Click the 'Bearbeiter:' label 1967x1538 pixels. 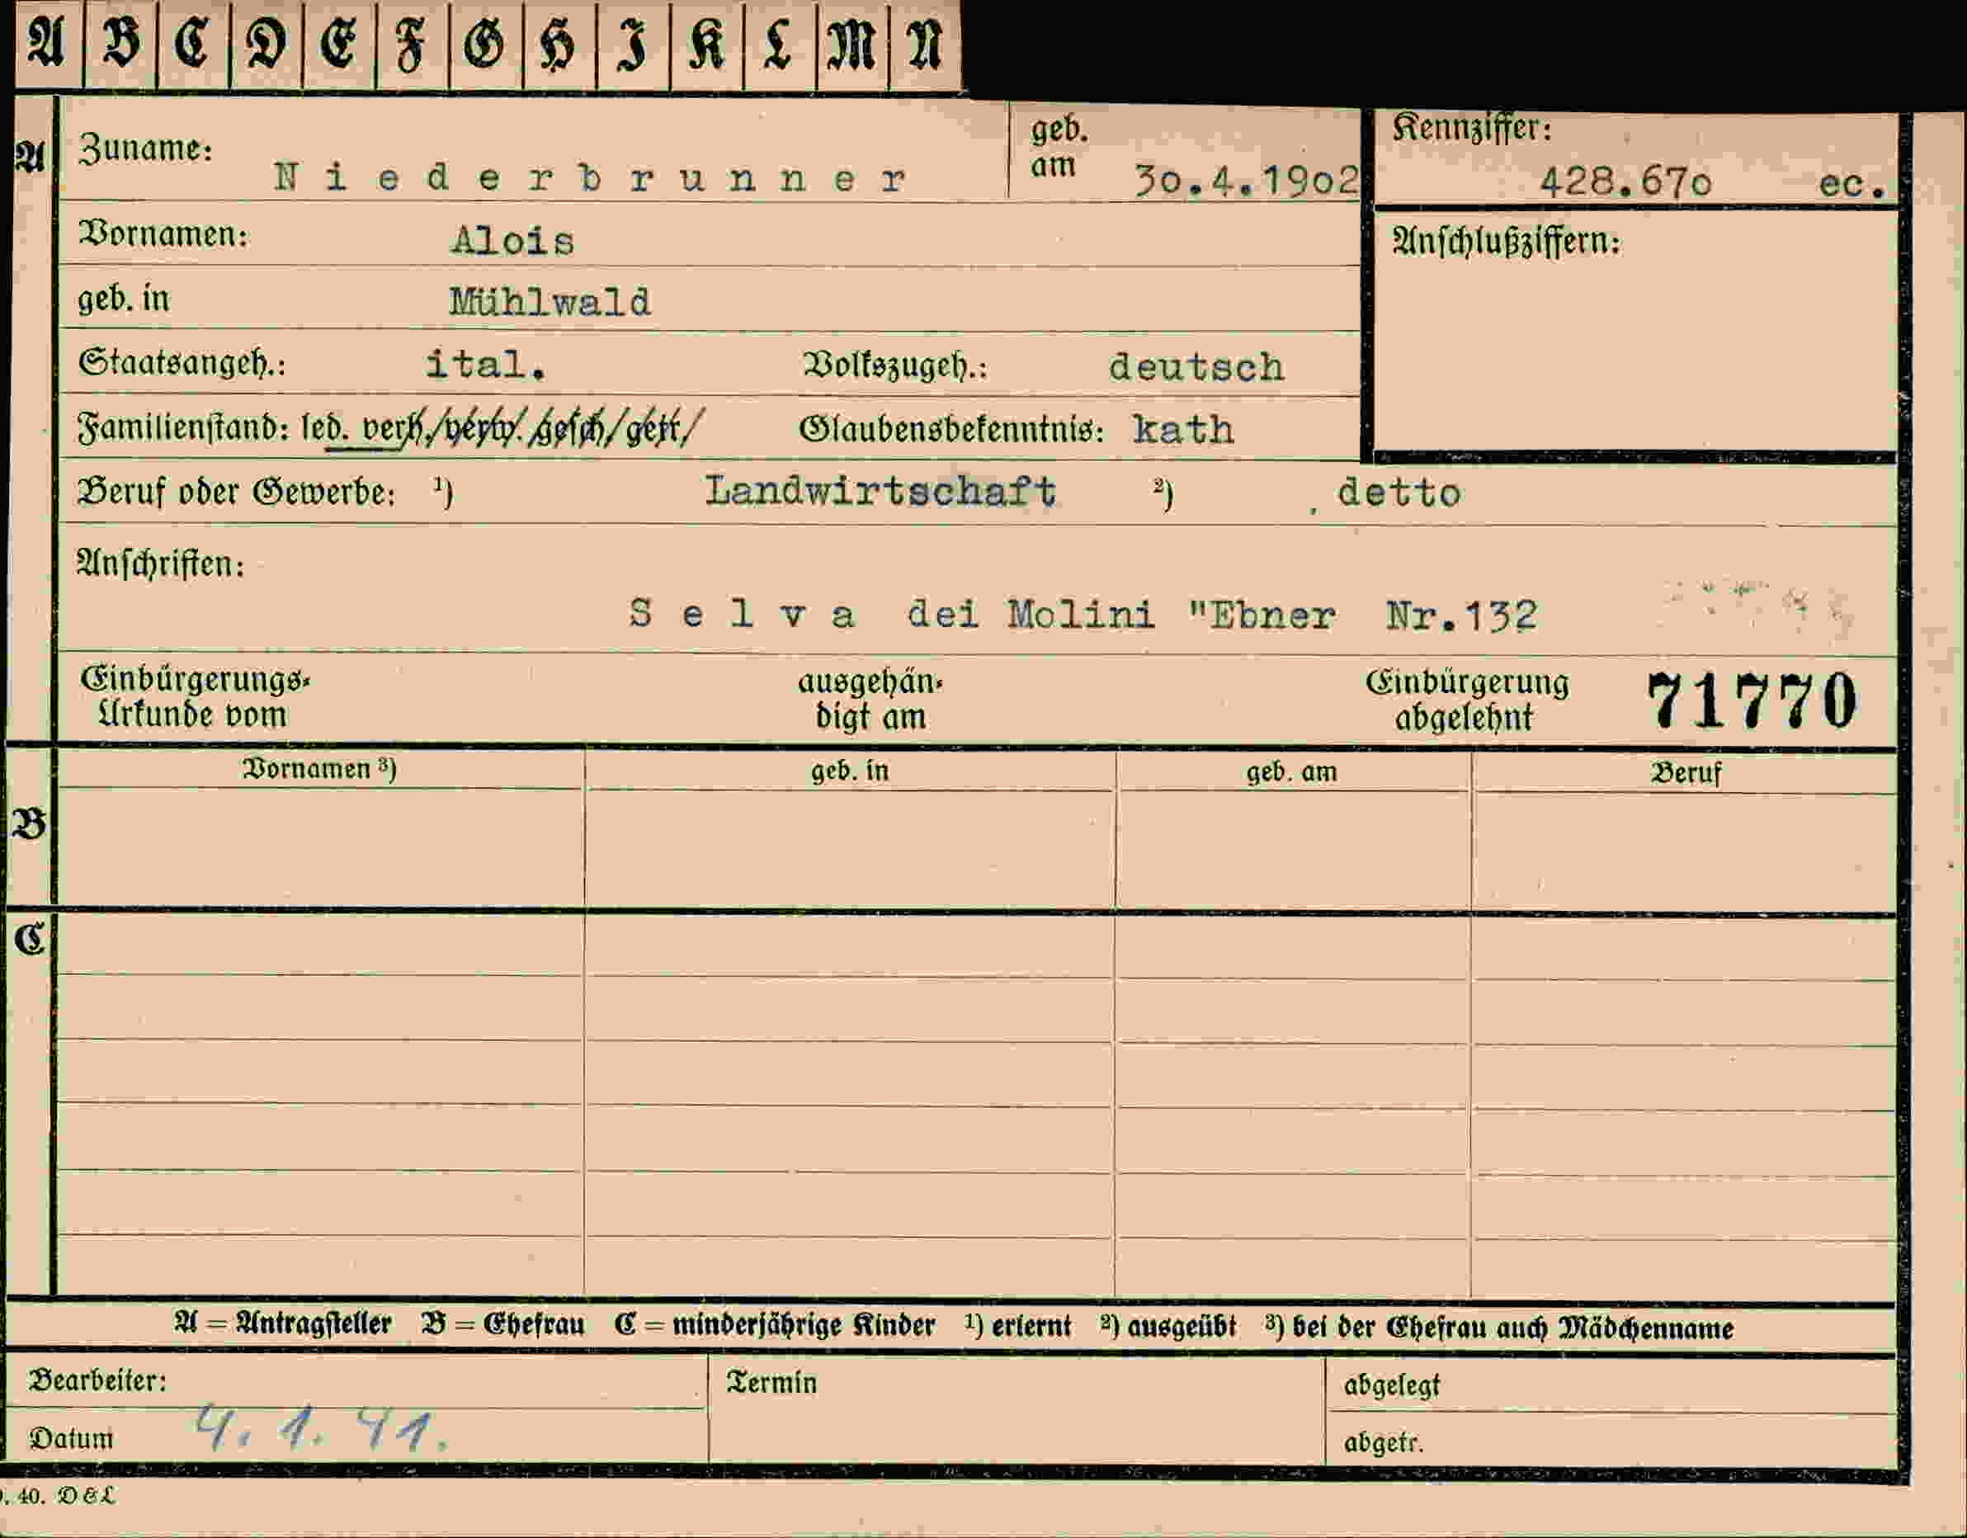[x=97, y=1380]
